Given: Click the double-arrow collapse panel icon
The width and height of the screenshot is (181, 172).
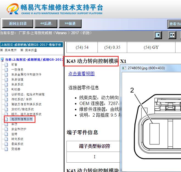Looking at the screenshot, I should [172, 35].
